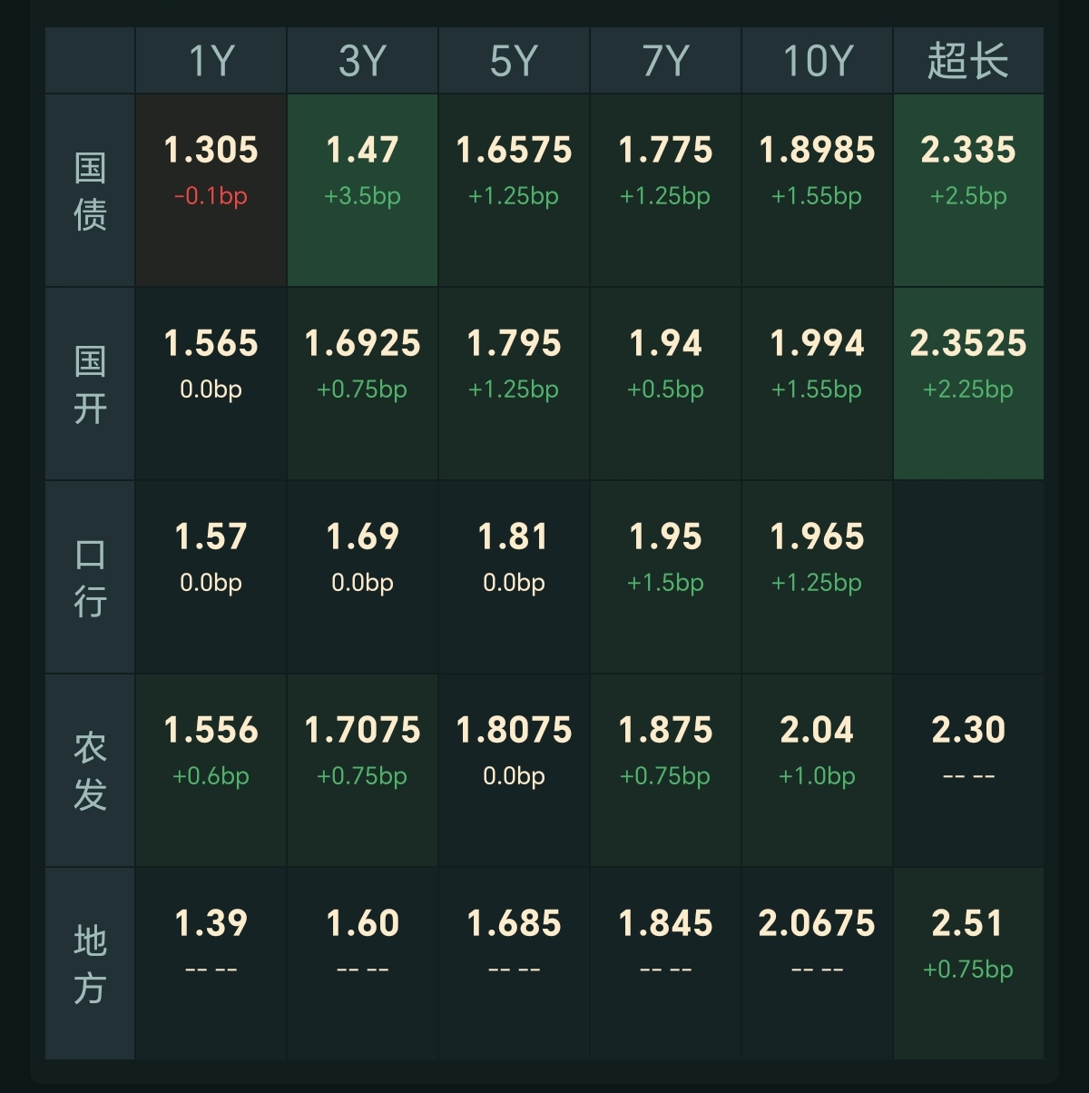The image size is (1089, 1093).
Task: Select the 国开 row label
Action: point(90,384)
